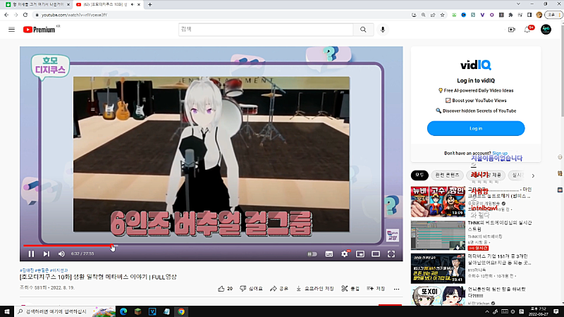Show hidden system tray icons

pyautogui.click(x=487, y=311)
